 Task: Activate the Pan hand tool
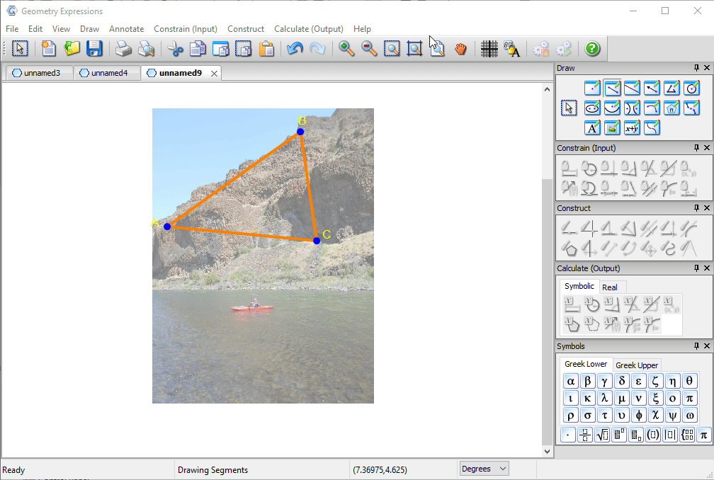point(461,48)
